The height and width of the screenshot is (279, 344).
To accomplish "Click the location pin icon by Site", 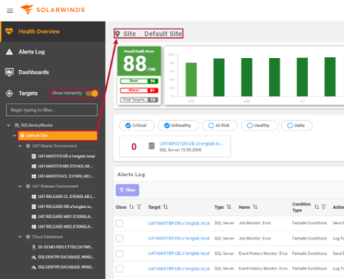I will coord(118,34).
